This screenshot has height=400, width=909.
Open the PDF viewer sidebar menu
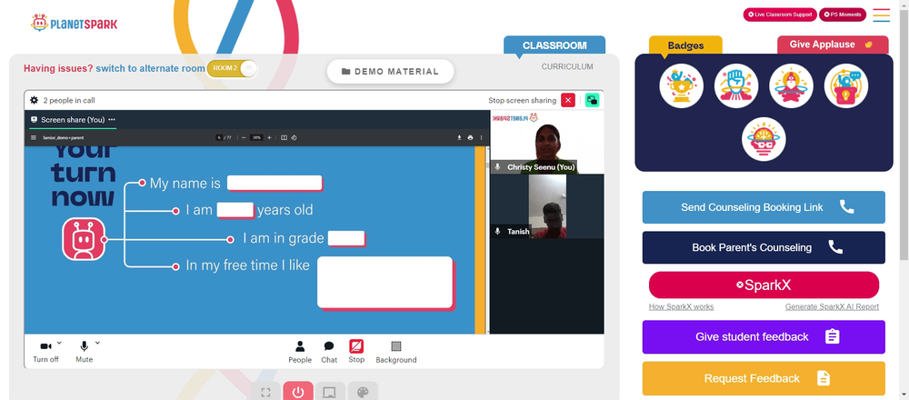(34, 138)
